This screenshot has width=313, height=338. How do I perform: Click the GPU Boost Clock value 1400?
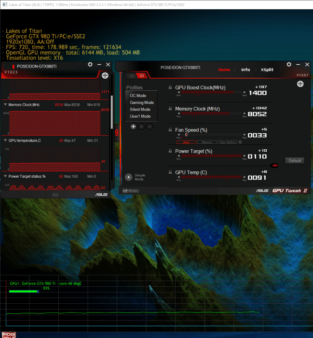(x=258, y=93)
